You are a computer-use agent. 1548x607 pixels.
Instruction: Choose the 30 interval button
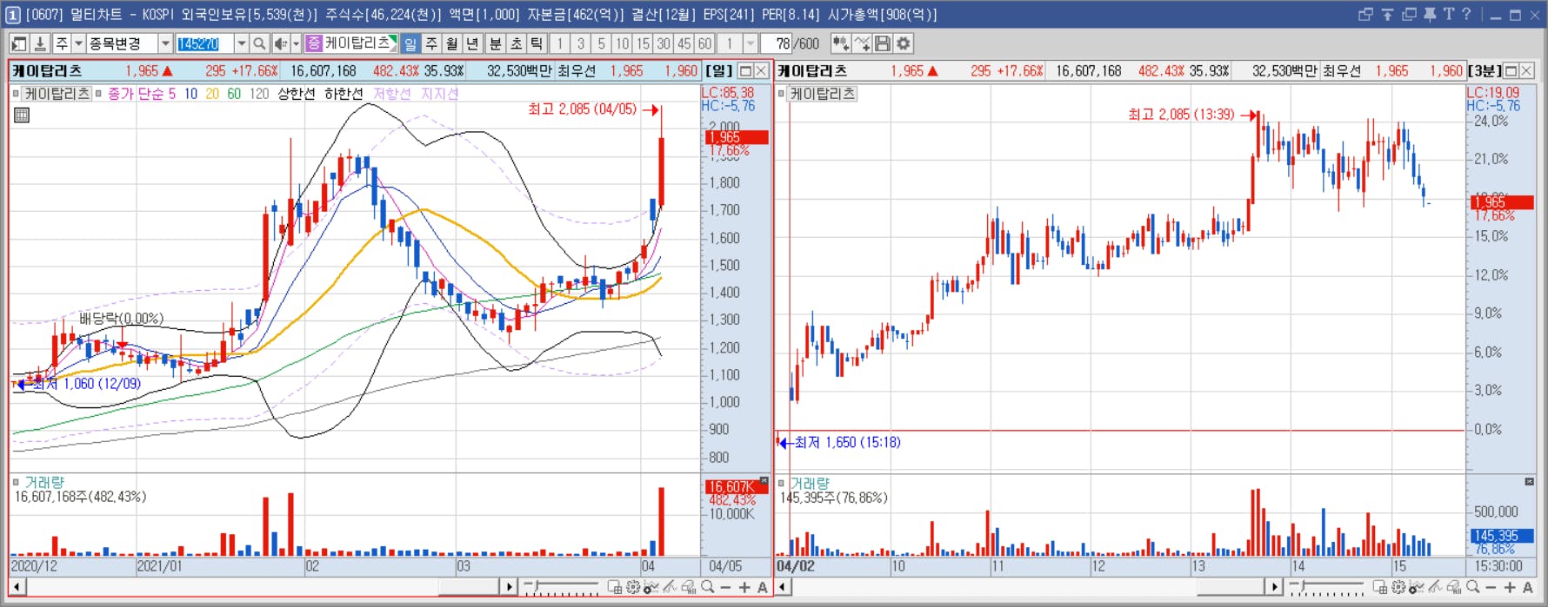[x=664, y=43]
